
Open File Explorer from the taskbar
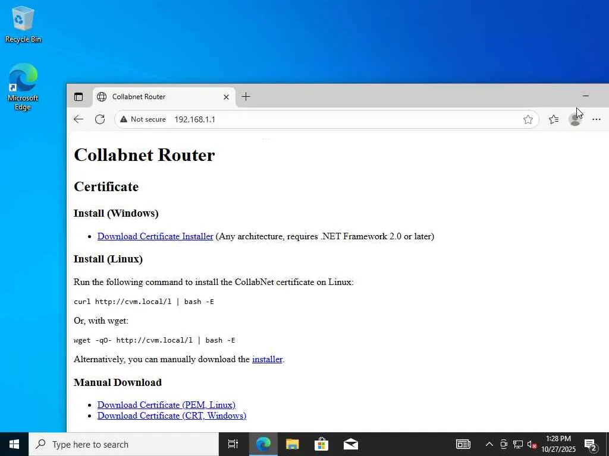point(292,444)
